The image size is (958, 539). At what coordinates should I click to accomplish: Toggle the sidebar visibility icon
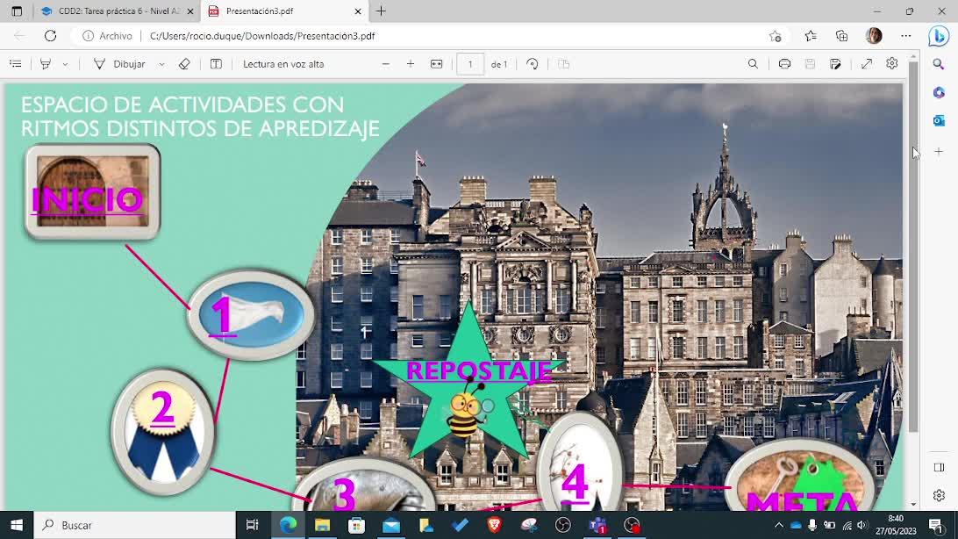(x=939, y=468)
